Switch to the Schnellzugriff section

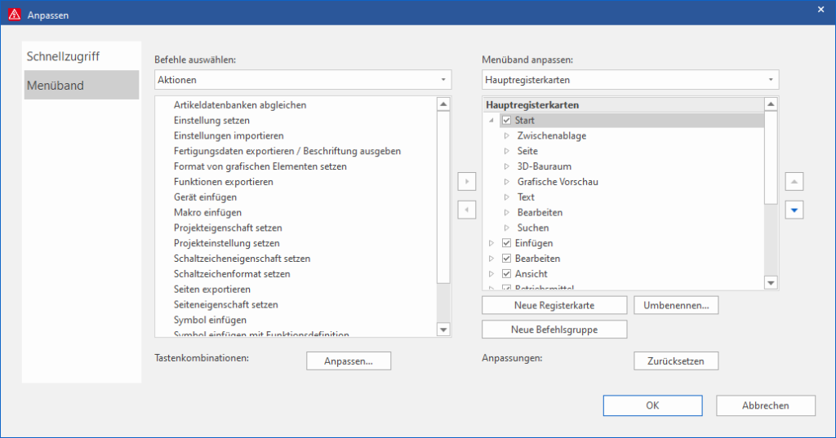[63, 57]
